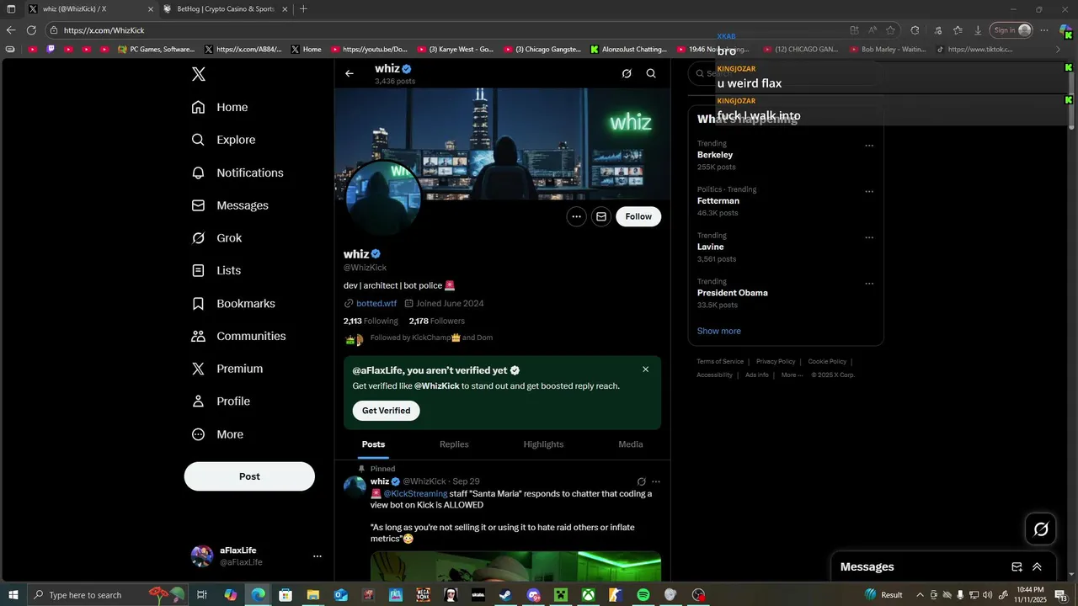Open the Fetterman trending topic

(x=718, y=201)
